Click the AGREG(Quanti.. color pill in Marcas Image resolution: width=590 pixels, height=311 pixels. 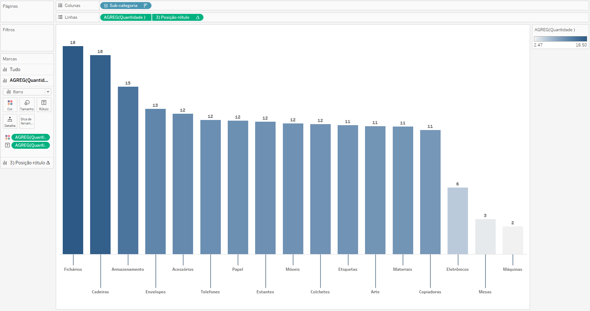[x=31, y=137]
